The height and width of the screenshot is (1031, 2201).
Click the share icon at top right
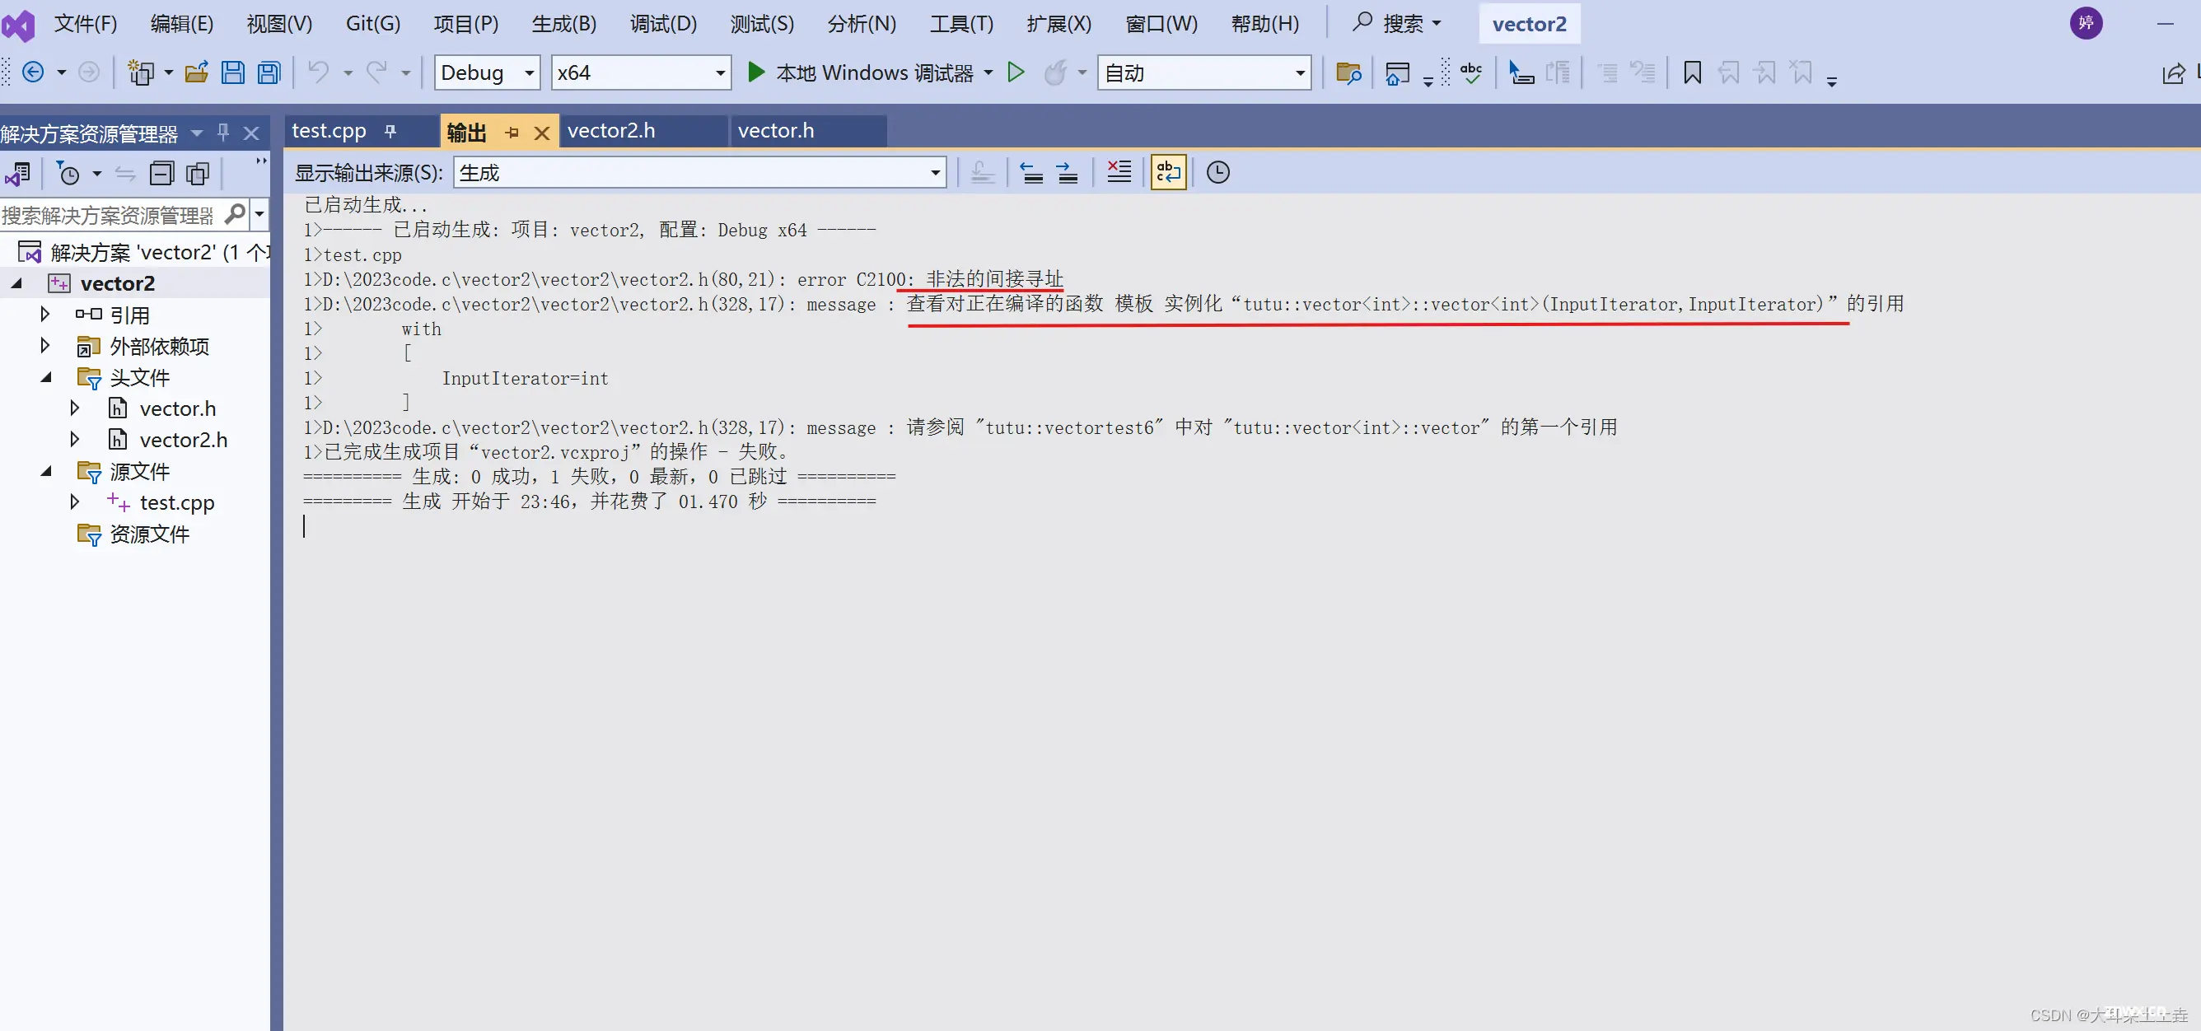pyautogui.click(x=2173, y=73)
